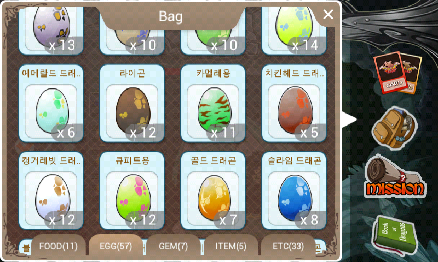Close the Bag window
438x262 pixels.
click(x=328, y=14)
